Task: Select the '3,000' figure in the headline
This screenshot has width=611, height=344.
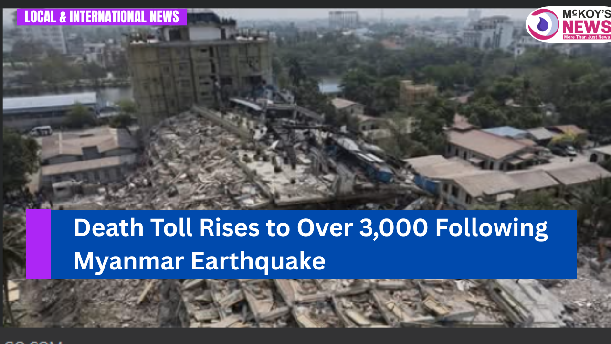Action: [393, 227]
